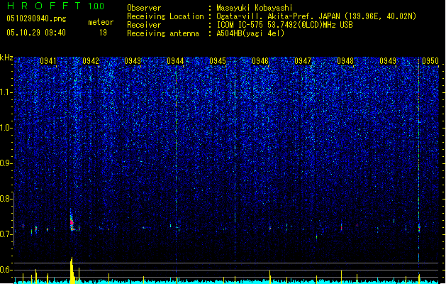446x284 pixels.
Task: Click the 'Receiving Location' label
Action: pos(165,16)
